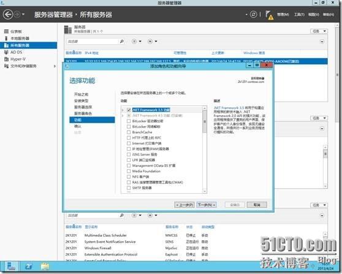Click the services filter search magnifier
Viewport: 342px width, 274px height.
(122, 215)
